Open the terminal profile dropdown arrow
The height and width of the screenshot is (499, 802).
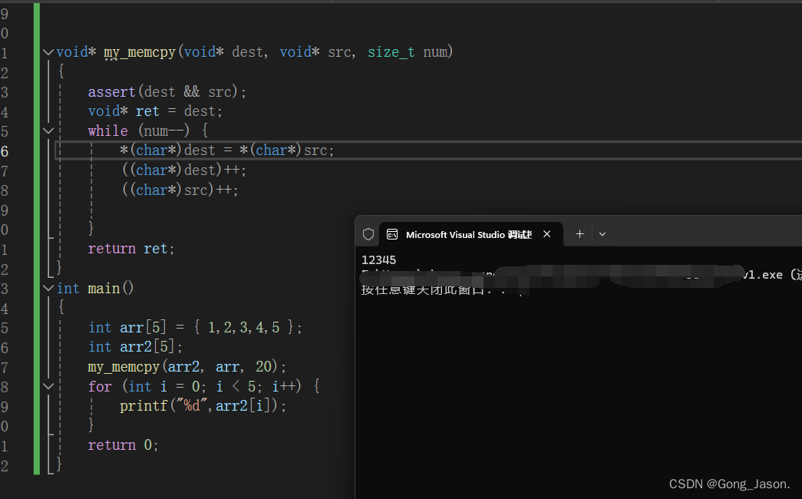[602, 234]
